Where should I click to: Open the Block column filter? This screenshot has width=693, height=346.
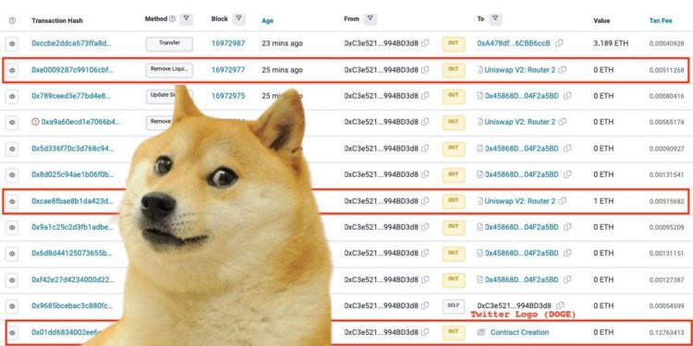(238, 18)
